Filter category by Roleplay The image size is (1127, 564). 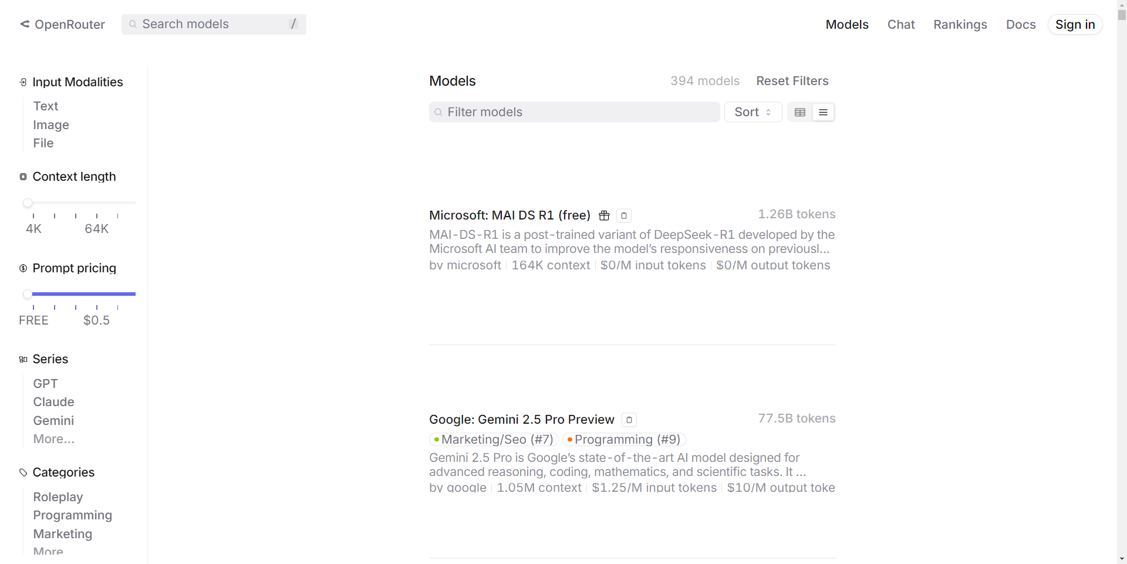58,497
